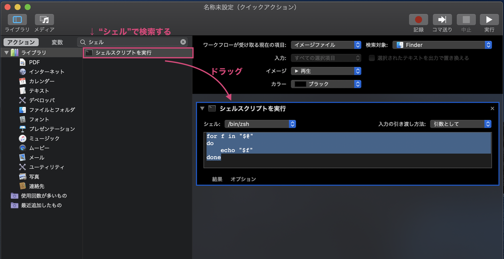Viewport: 504px width, 259px height.
Task: Open the イメージファイル input type dropdown
Action: tap(326, 45)
